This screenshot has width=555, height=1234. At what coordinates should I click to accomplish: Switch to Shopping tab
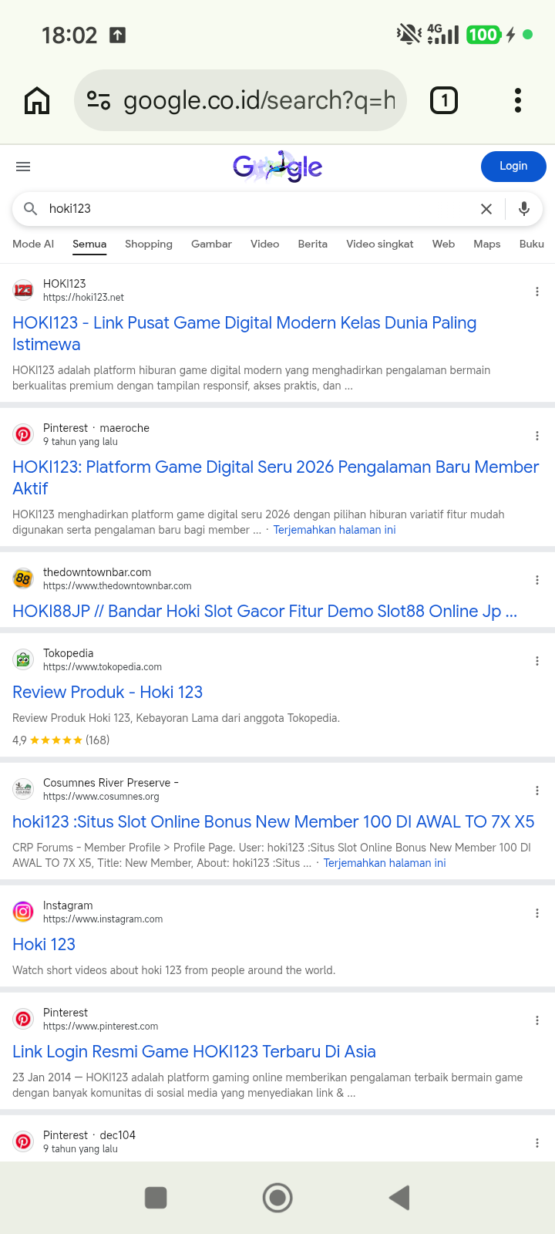[149, 244]
